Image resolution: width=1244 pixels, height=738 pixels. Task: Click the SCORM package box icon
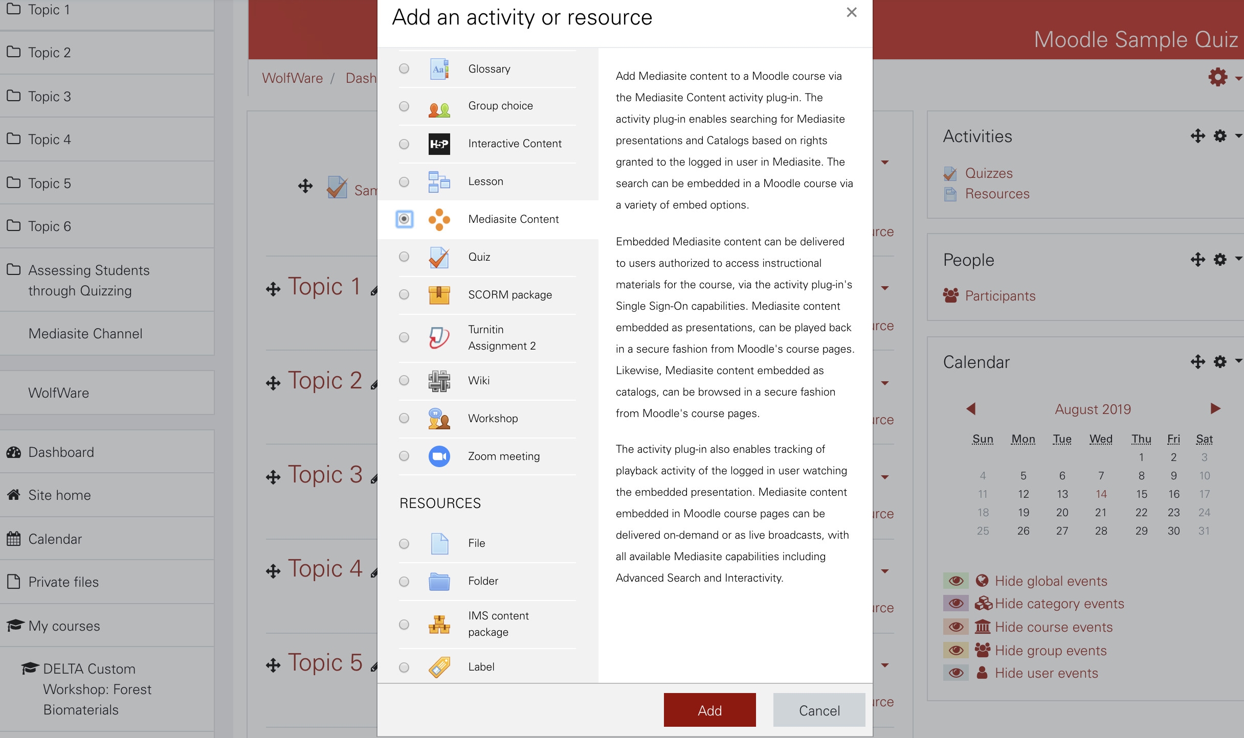pos(439,295)
